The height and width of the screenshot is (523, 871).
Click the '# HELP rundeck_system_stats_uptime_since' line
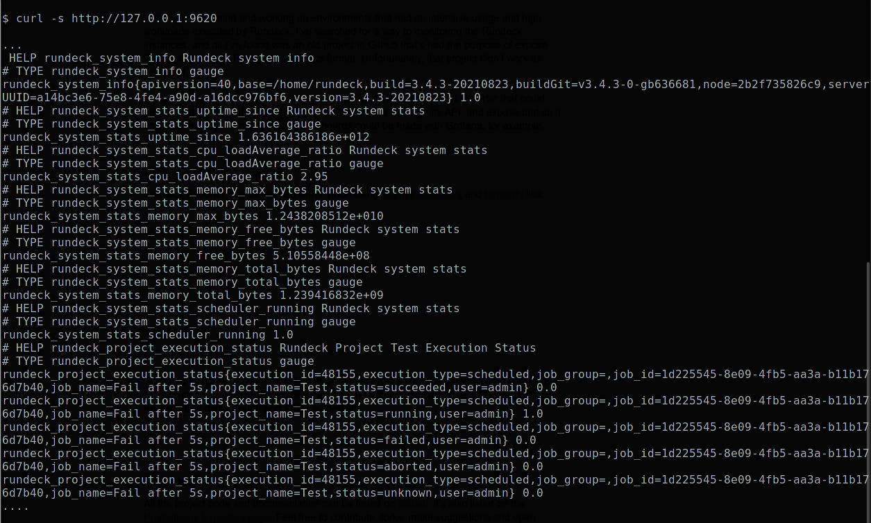(x=214, y=111)
